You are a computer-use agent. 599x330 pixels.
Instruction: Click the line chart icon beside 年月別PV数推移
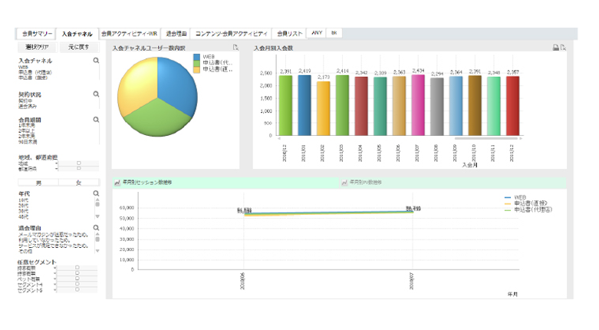[344, 183]
